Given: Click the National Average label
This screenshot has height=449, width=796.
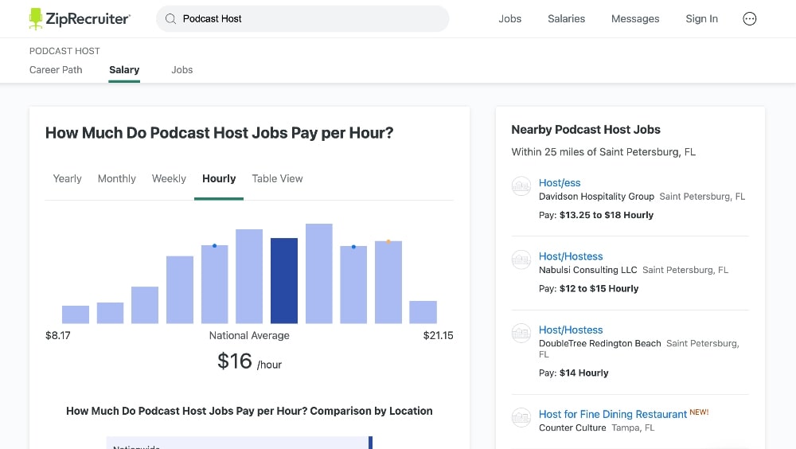Looking at the screenshot, I should [249, 335].
